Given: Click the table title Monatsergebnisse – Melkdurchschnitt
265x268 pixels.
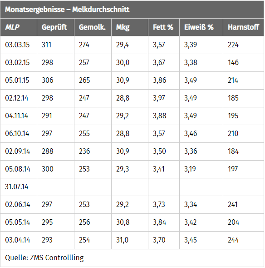Looking at the screenshot, I should point(67,10).
